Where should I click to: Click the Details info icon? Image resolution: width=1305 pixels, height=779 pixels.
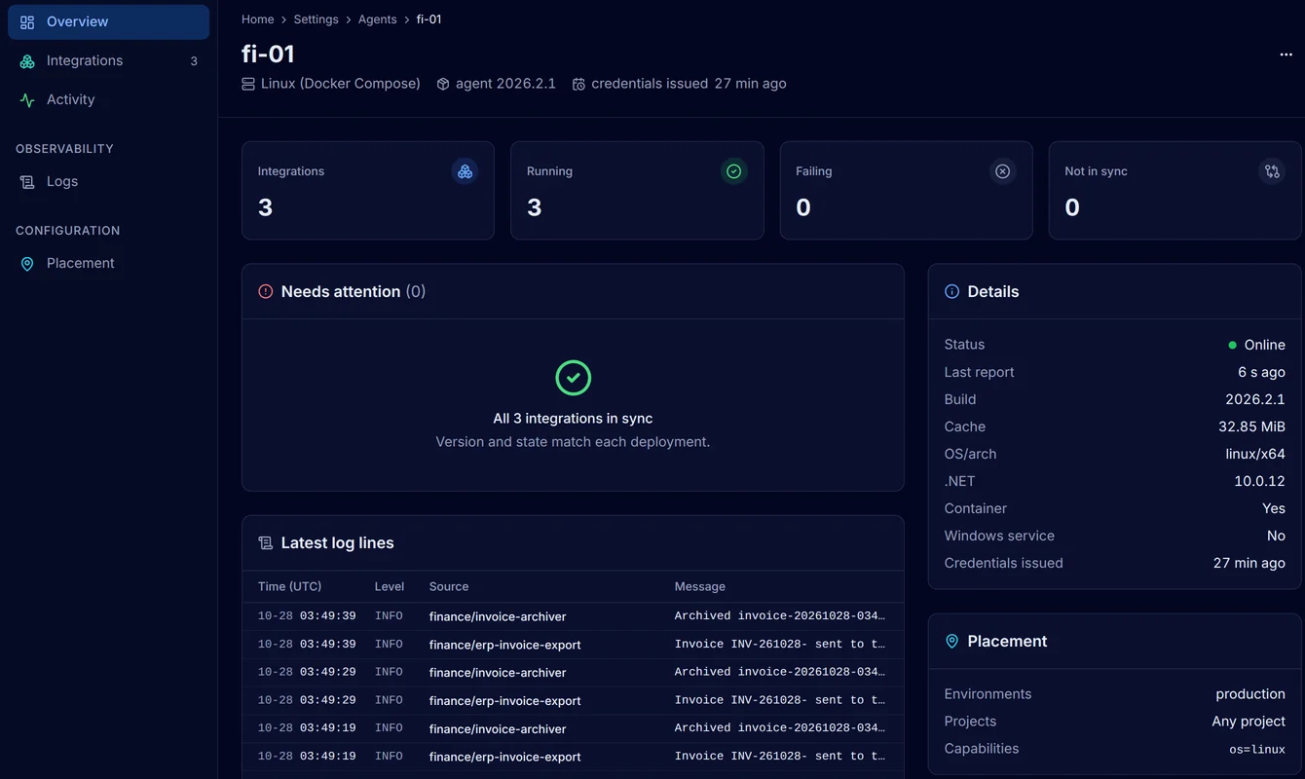(x=952, y=291)
